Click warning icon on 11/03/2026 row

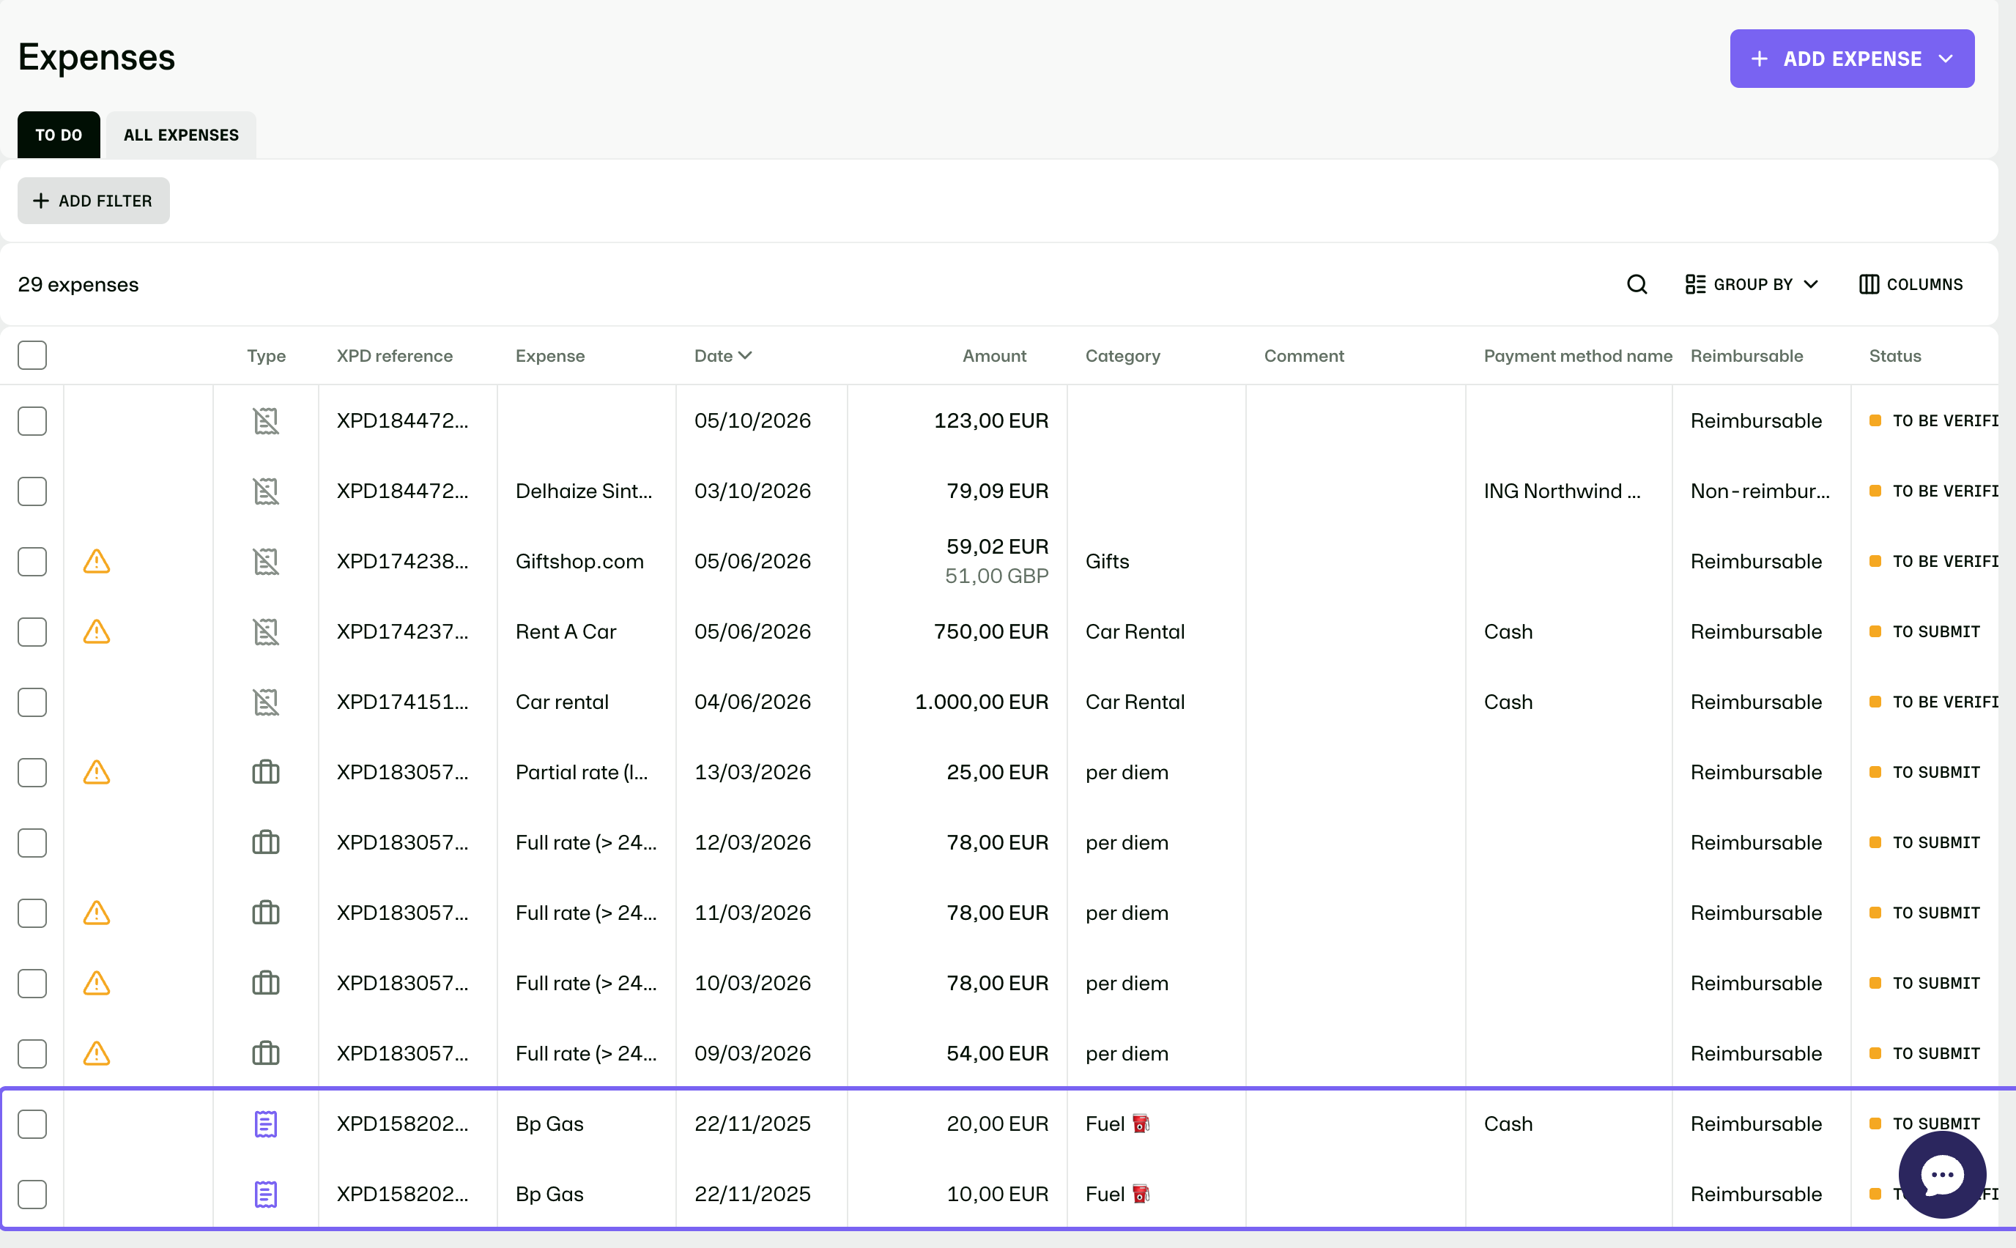pos(97,913)
